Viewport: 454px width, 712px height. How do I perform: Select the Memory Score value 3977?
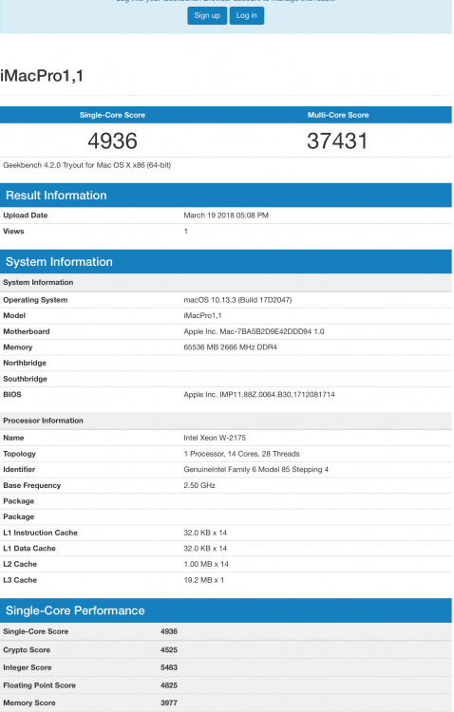(x=169, y=703)
